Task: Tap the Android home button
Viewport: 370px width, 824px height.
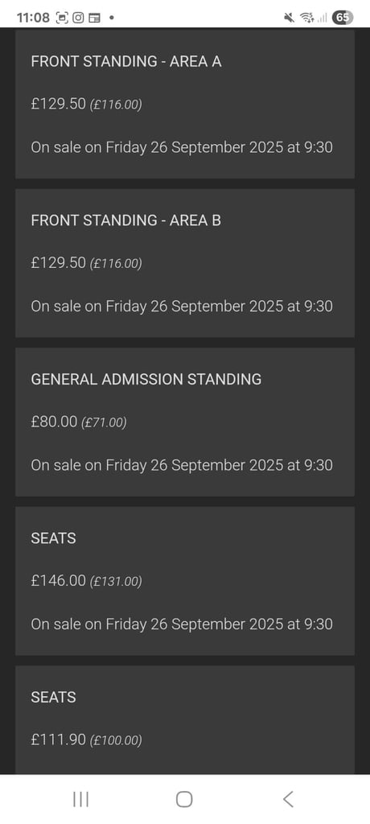Action: pos(184,799)
